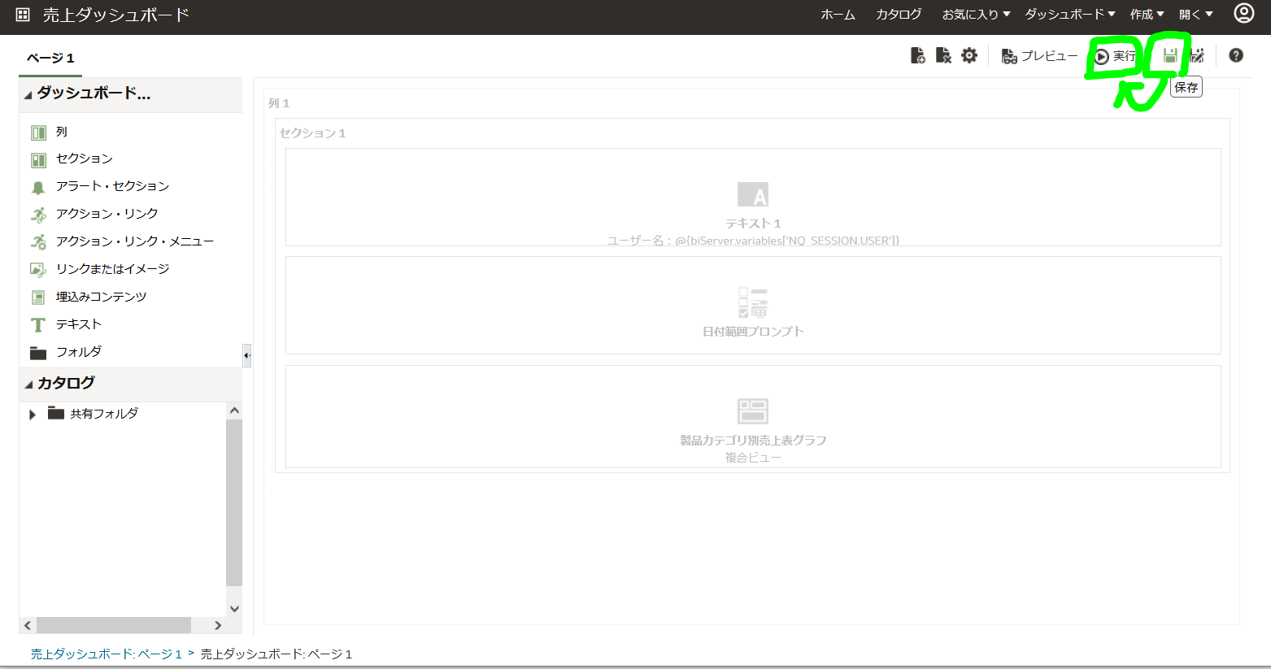This screenshot has width=1271, height=669.
Task: Click the プレビュー preview button
Action: 1039,56
